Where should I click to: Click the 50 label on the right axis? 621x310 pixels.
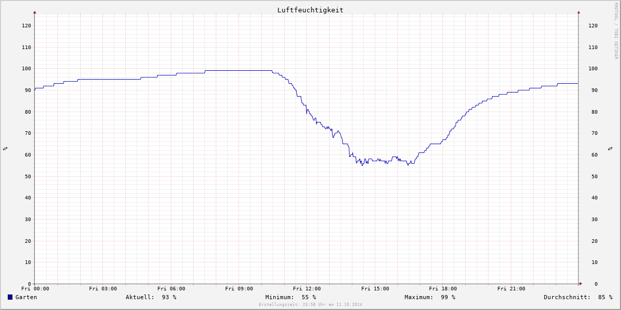pos(595,176)
